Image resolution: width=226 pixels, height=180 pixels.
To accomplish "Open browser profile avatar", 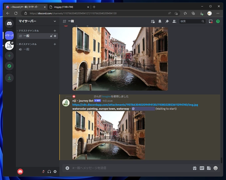I will click(210, 13).
